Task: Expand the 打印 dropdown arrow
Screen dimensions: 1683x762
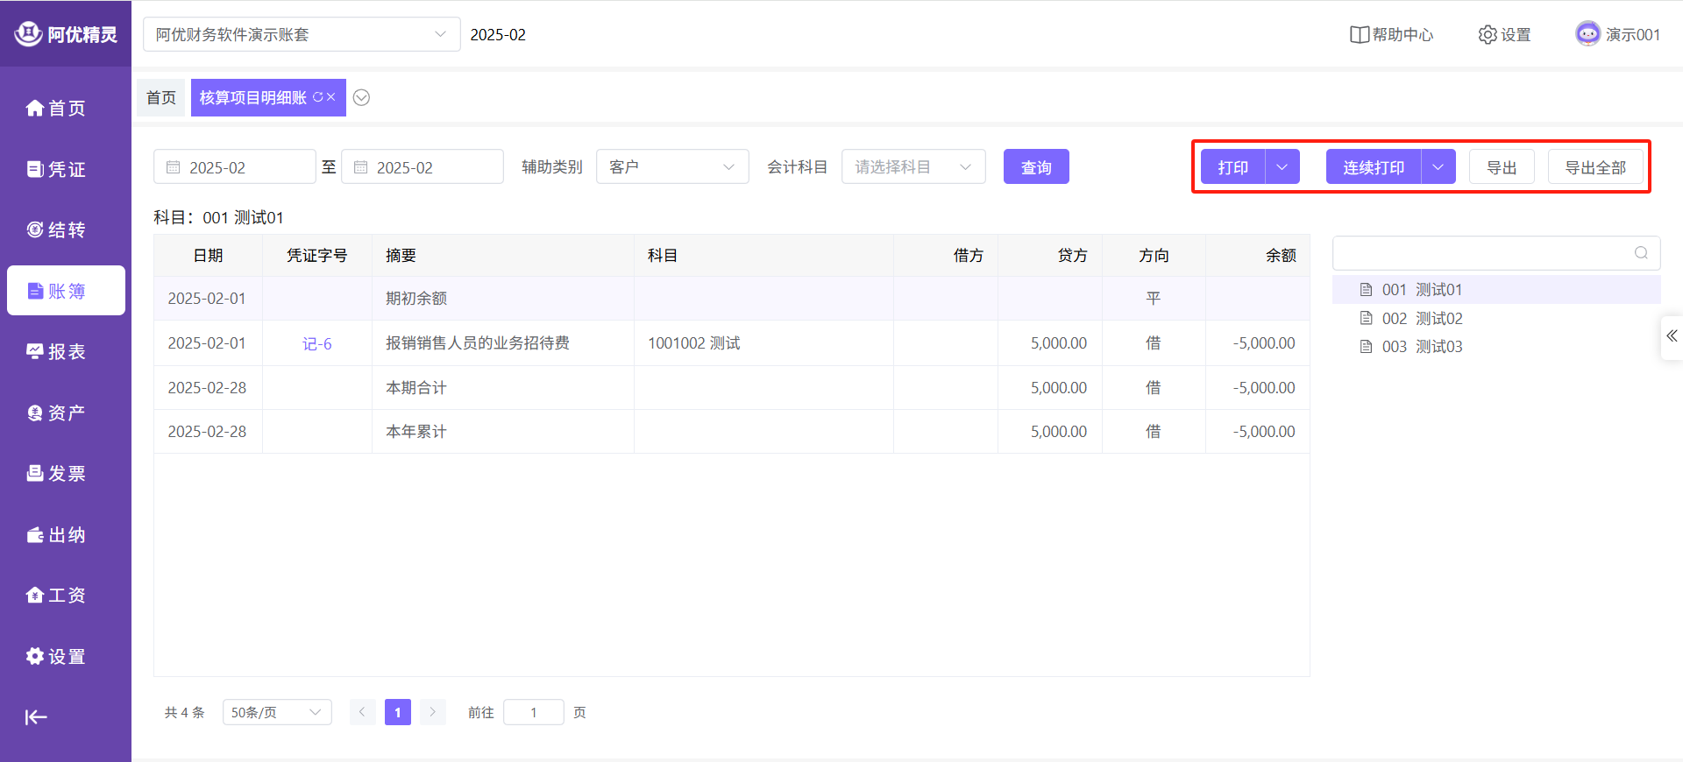Action: (1282, 167)
